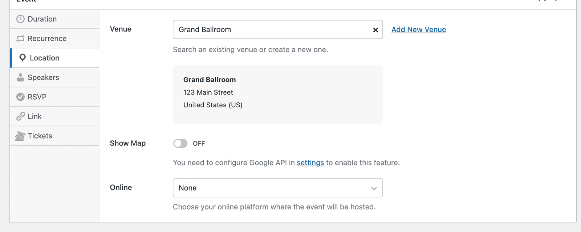The width and height of the screenshot is (581, 232).
Task: Click the clock icon beside Duration
Action: (20, 19)
